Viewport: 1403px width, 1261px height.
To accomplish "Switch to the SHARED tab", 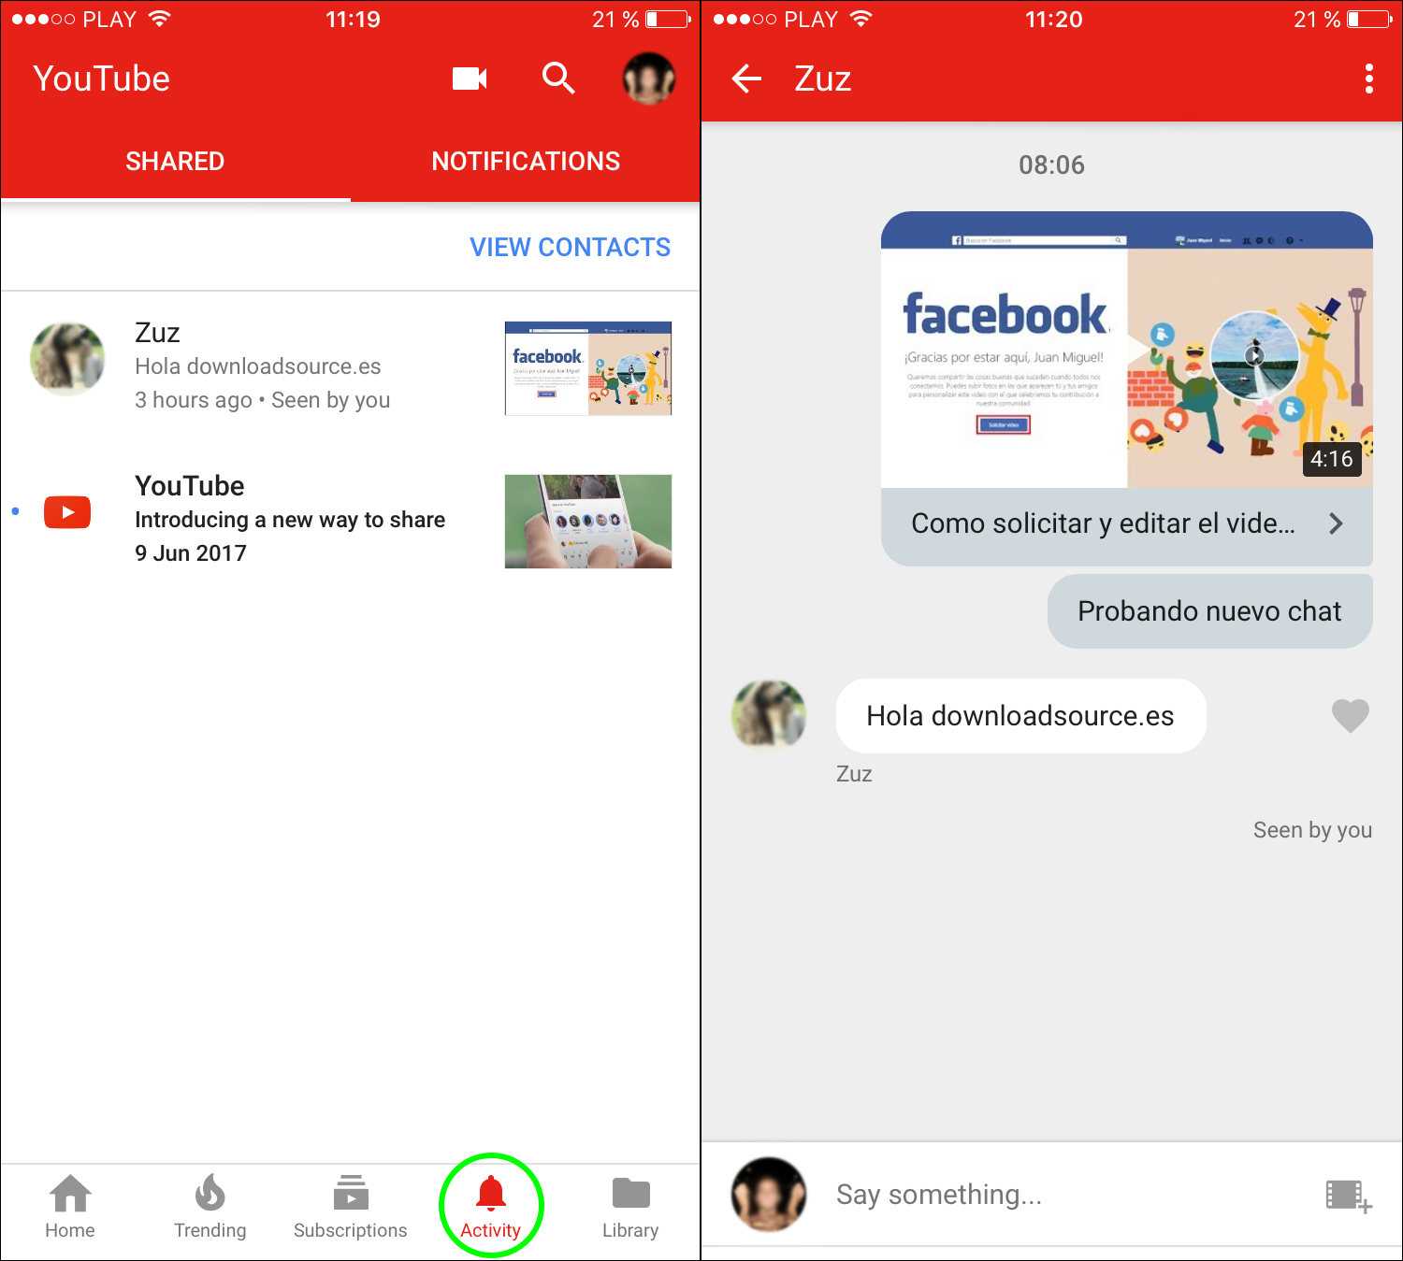I will [x=175, y=161].
